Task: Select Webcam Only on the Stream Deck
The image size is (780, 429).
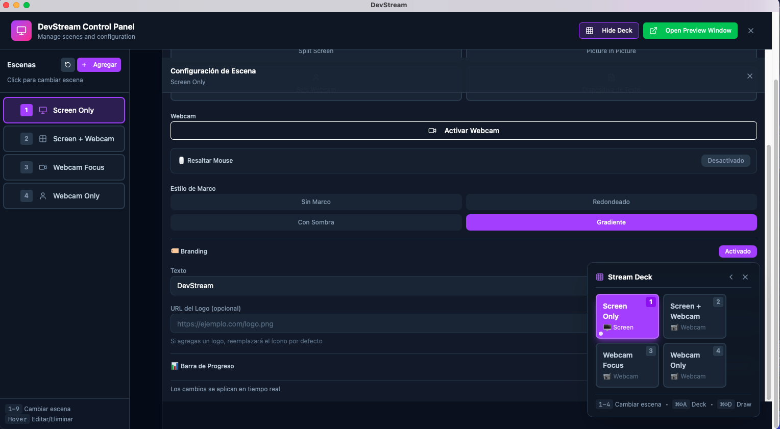Action: click(694, 365)
